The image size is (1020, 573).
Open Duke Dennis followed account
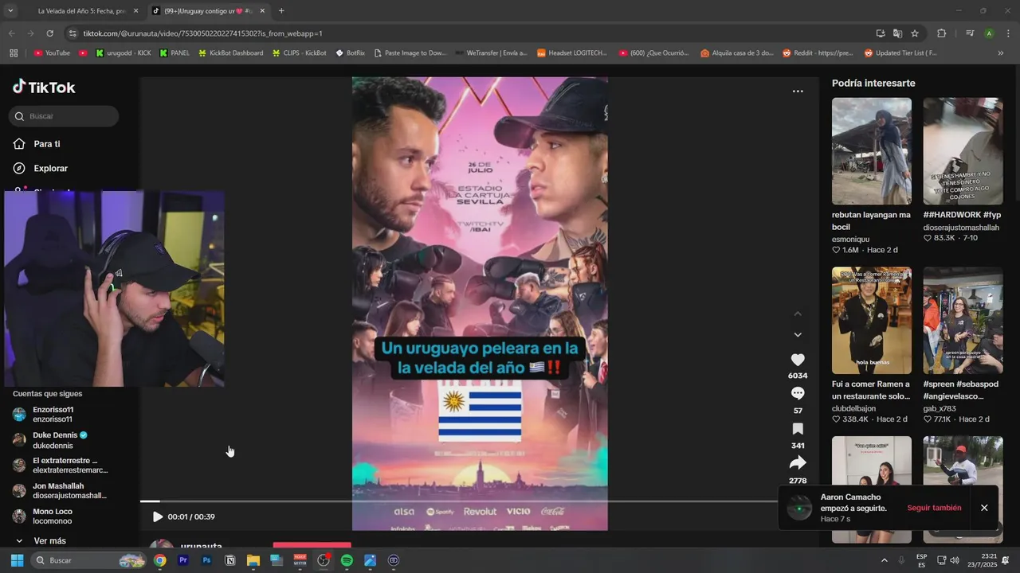60,440
